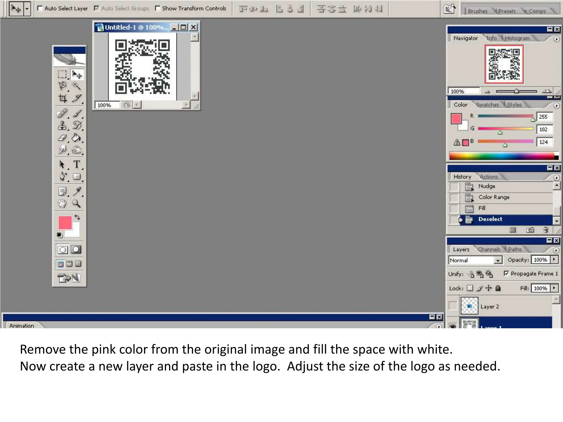Select the Rounded Rectangle shape tool
Viewport: 563px width, 422px height.
[77, 176]
